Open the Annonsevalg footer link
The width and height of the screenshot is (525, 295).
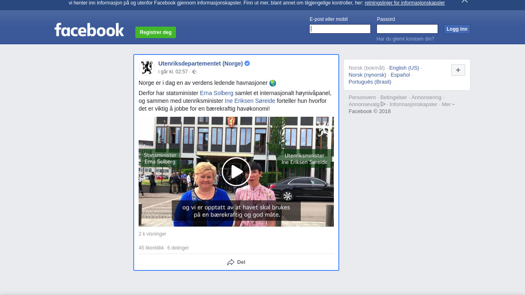[364, 104]
